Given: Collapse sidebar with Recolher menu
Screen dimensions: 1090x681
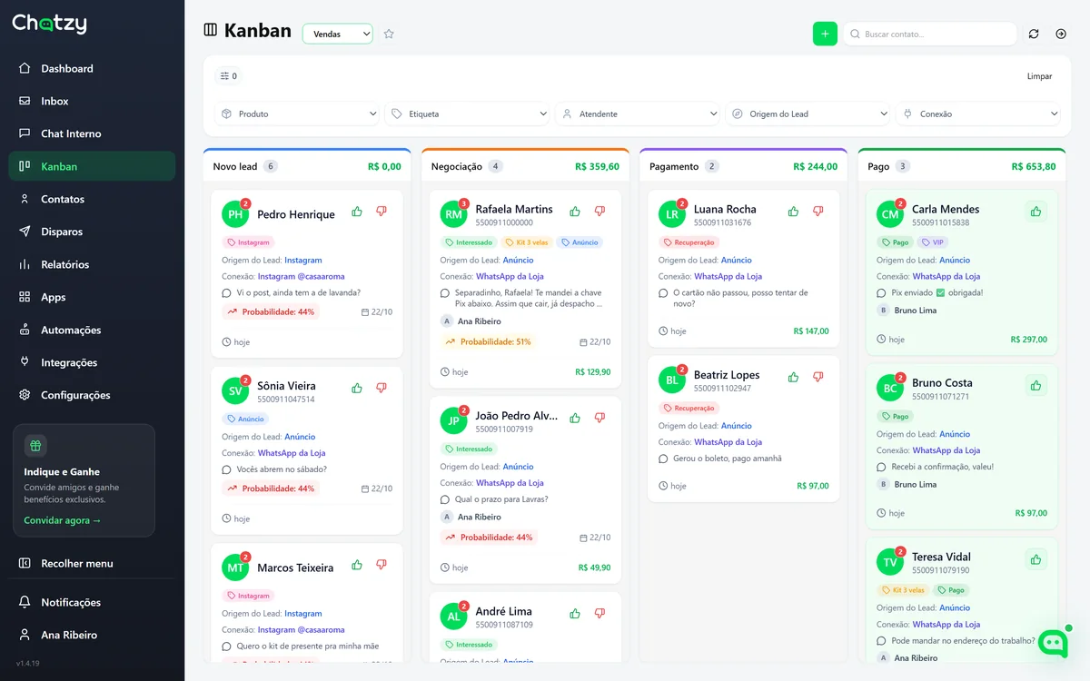Looking at the screenshot, I should [x=92, y=563].
